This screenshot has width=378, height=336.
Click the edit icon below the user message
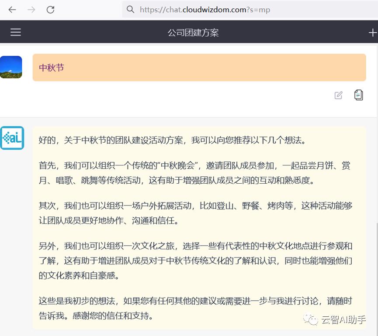click(x=338, y=95)
